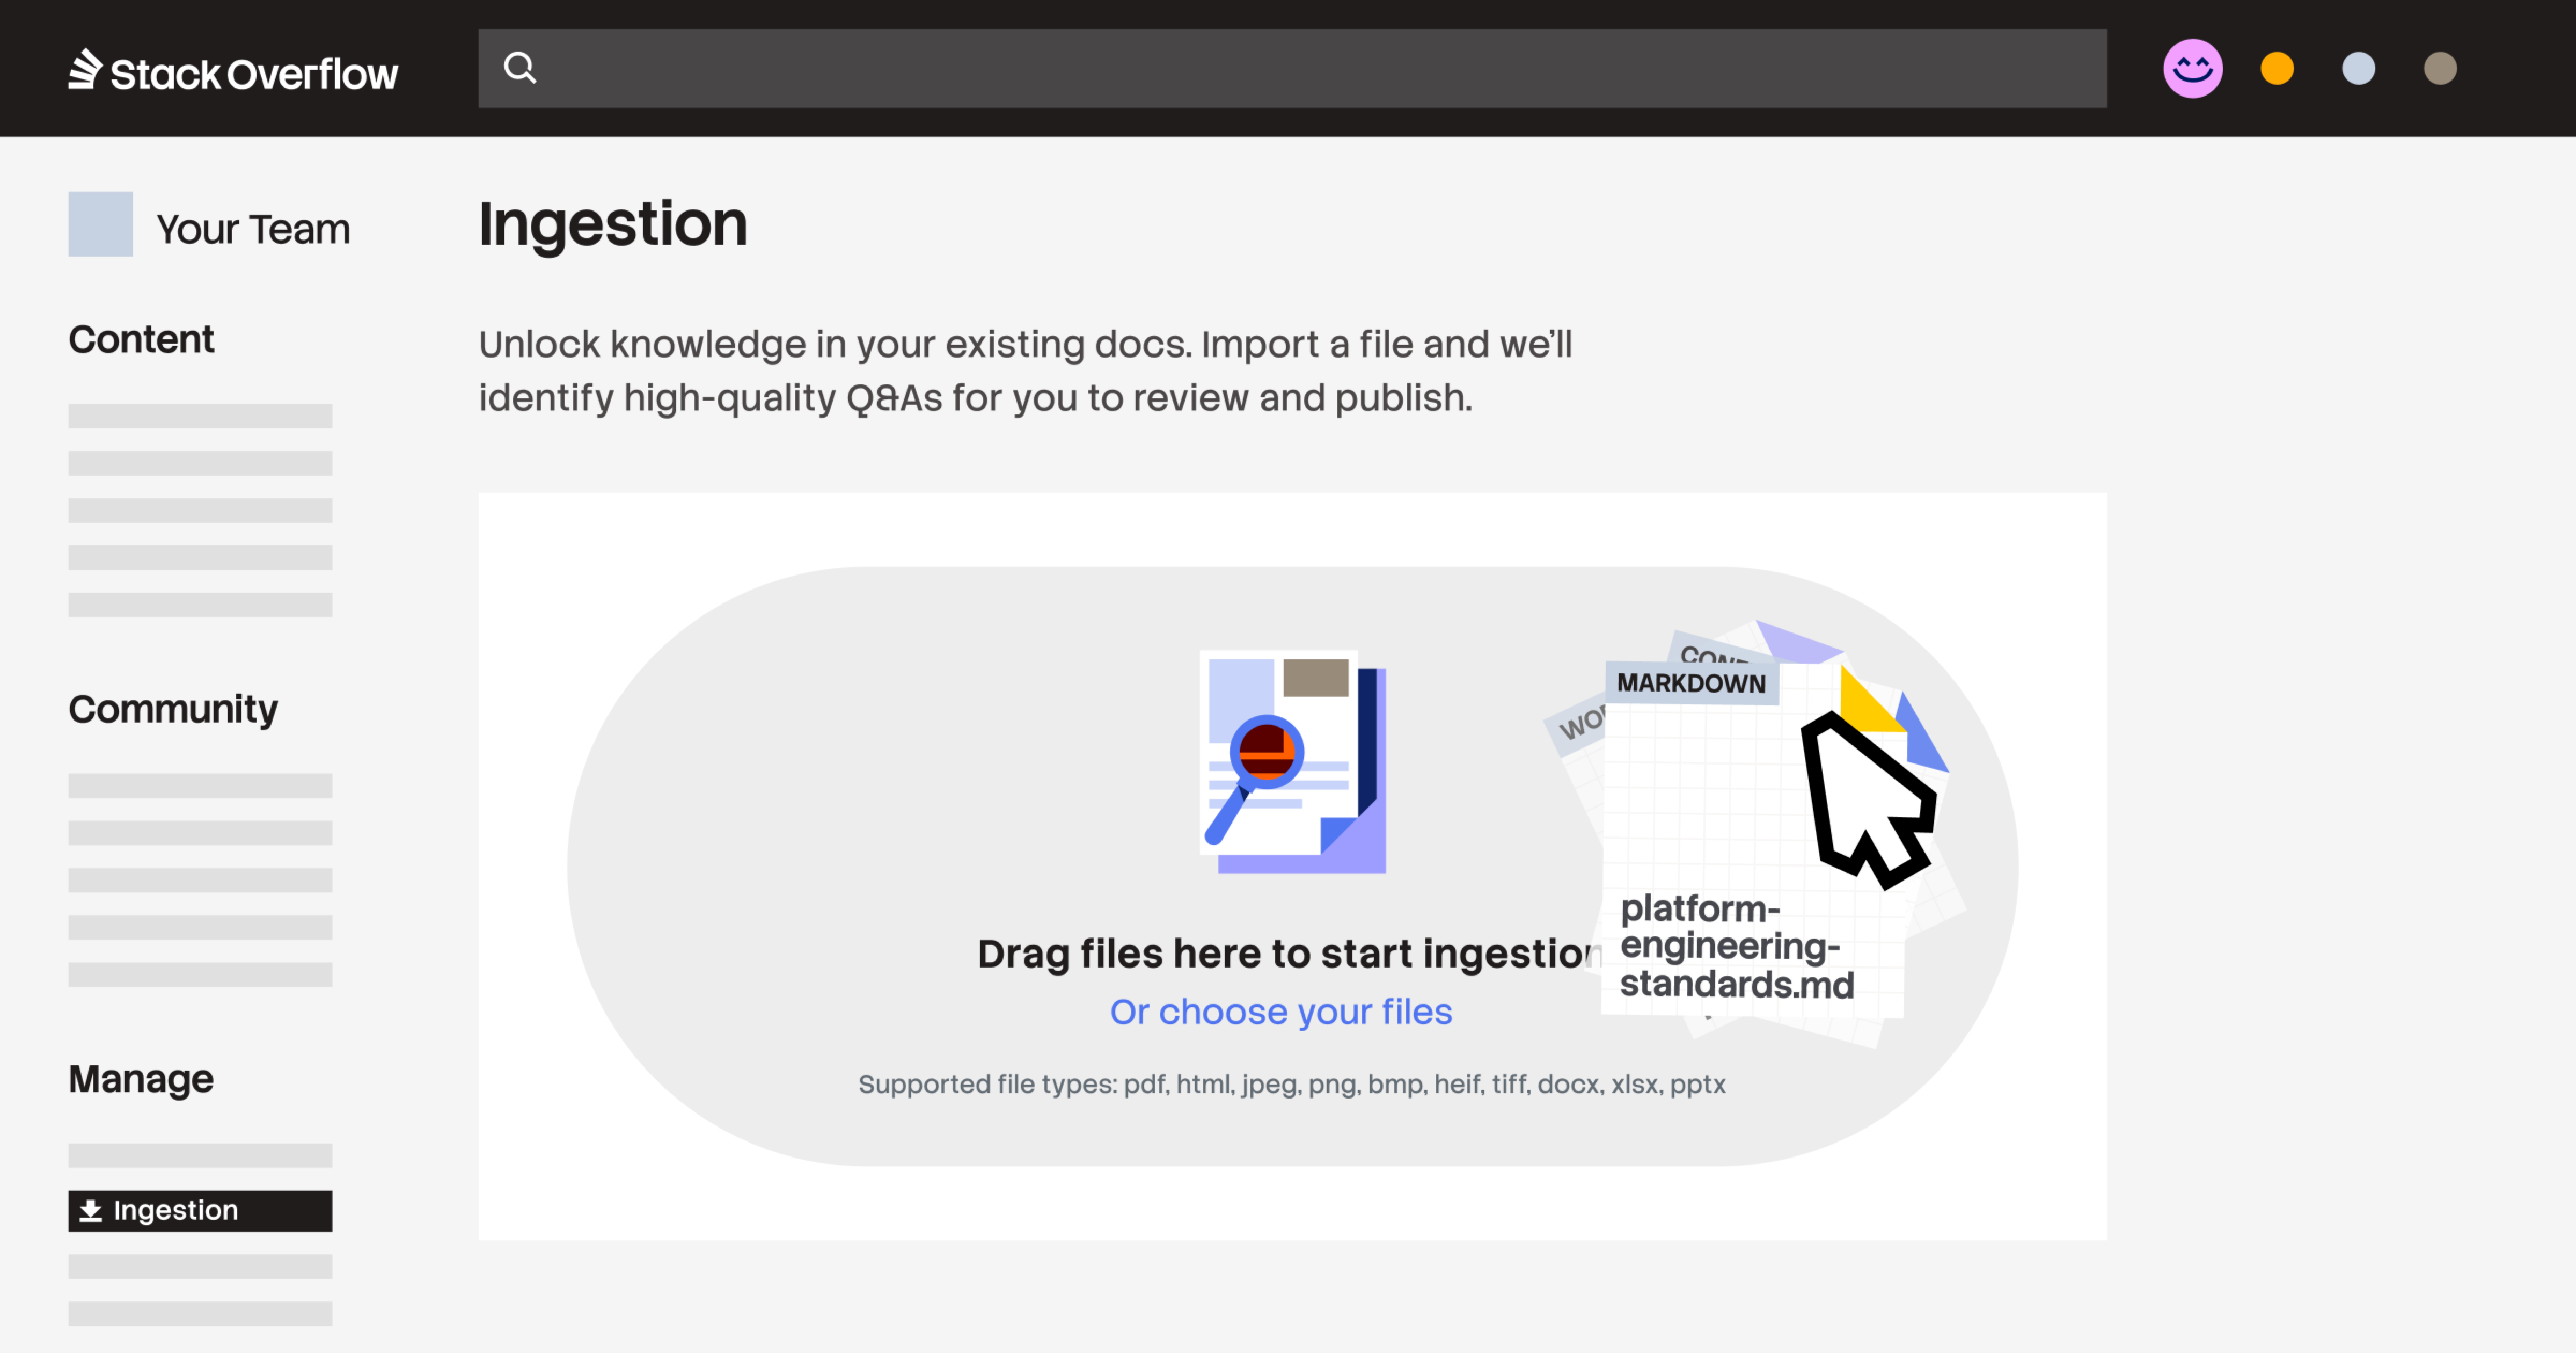Select the Content section heading
2576x1353 pixels.
click(141, 339)
